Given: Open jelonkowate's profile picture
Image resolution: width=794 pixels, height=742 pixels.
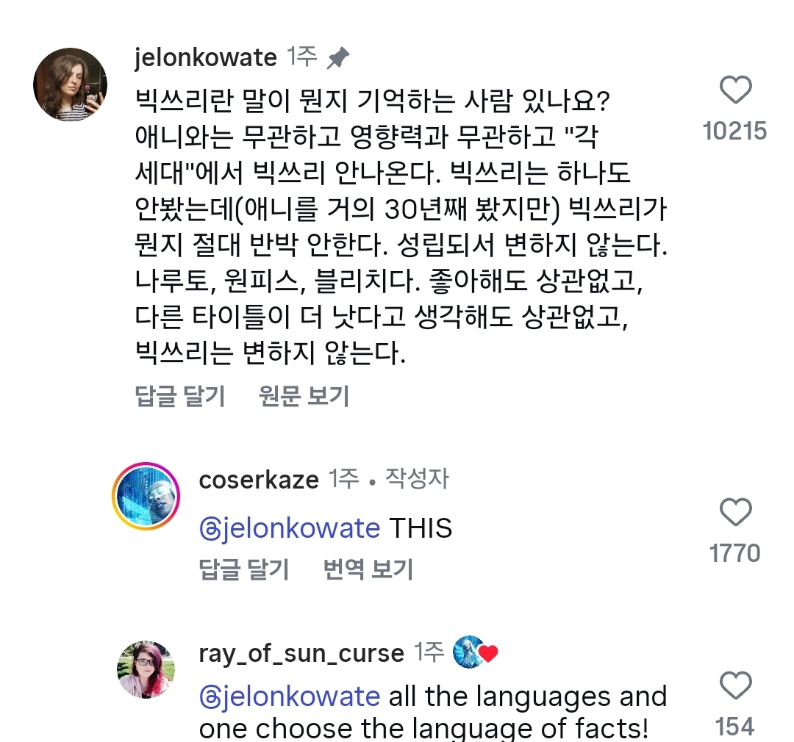Looking at the screenshot, I should [71, 84].
